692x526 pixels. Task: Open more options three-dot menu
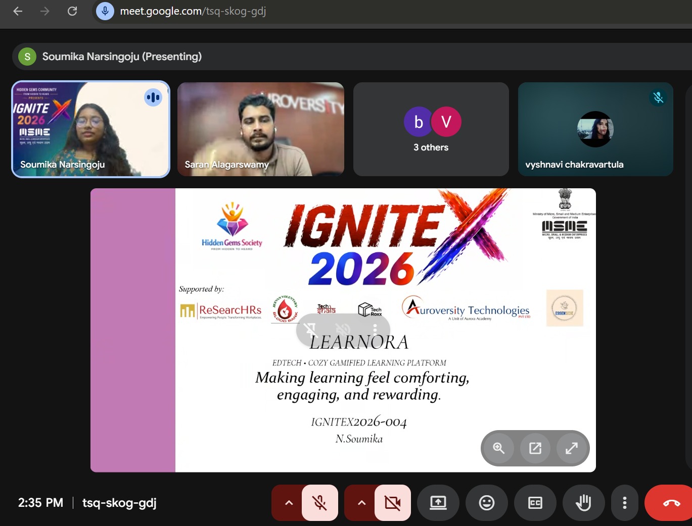click(625, 503)
